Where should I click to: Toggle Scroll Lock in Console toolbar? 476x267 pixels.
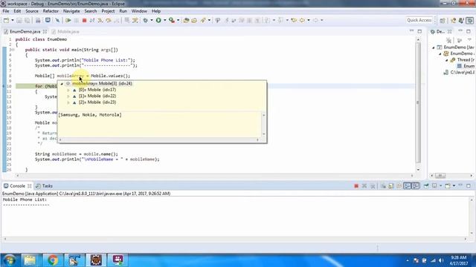coord(391,186)
